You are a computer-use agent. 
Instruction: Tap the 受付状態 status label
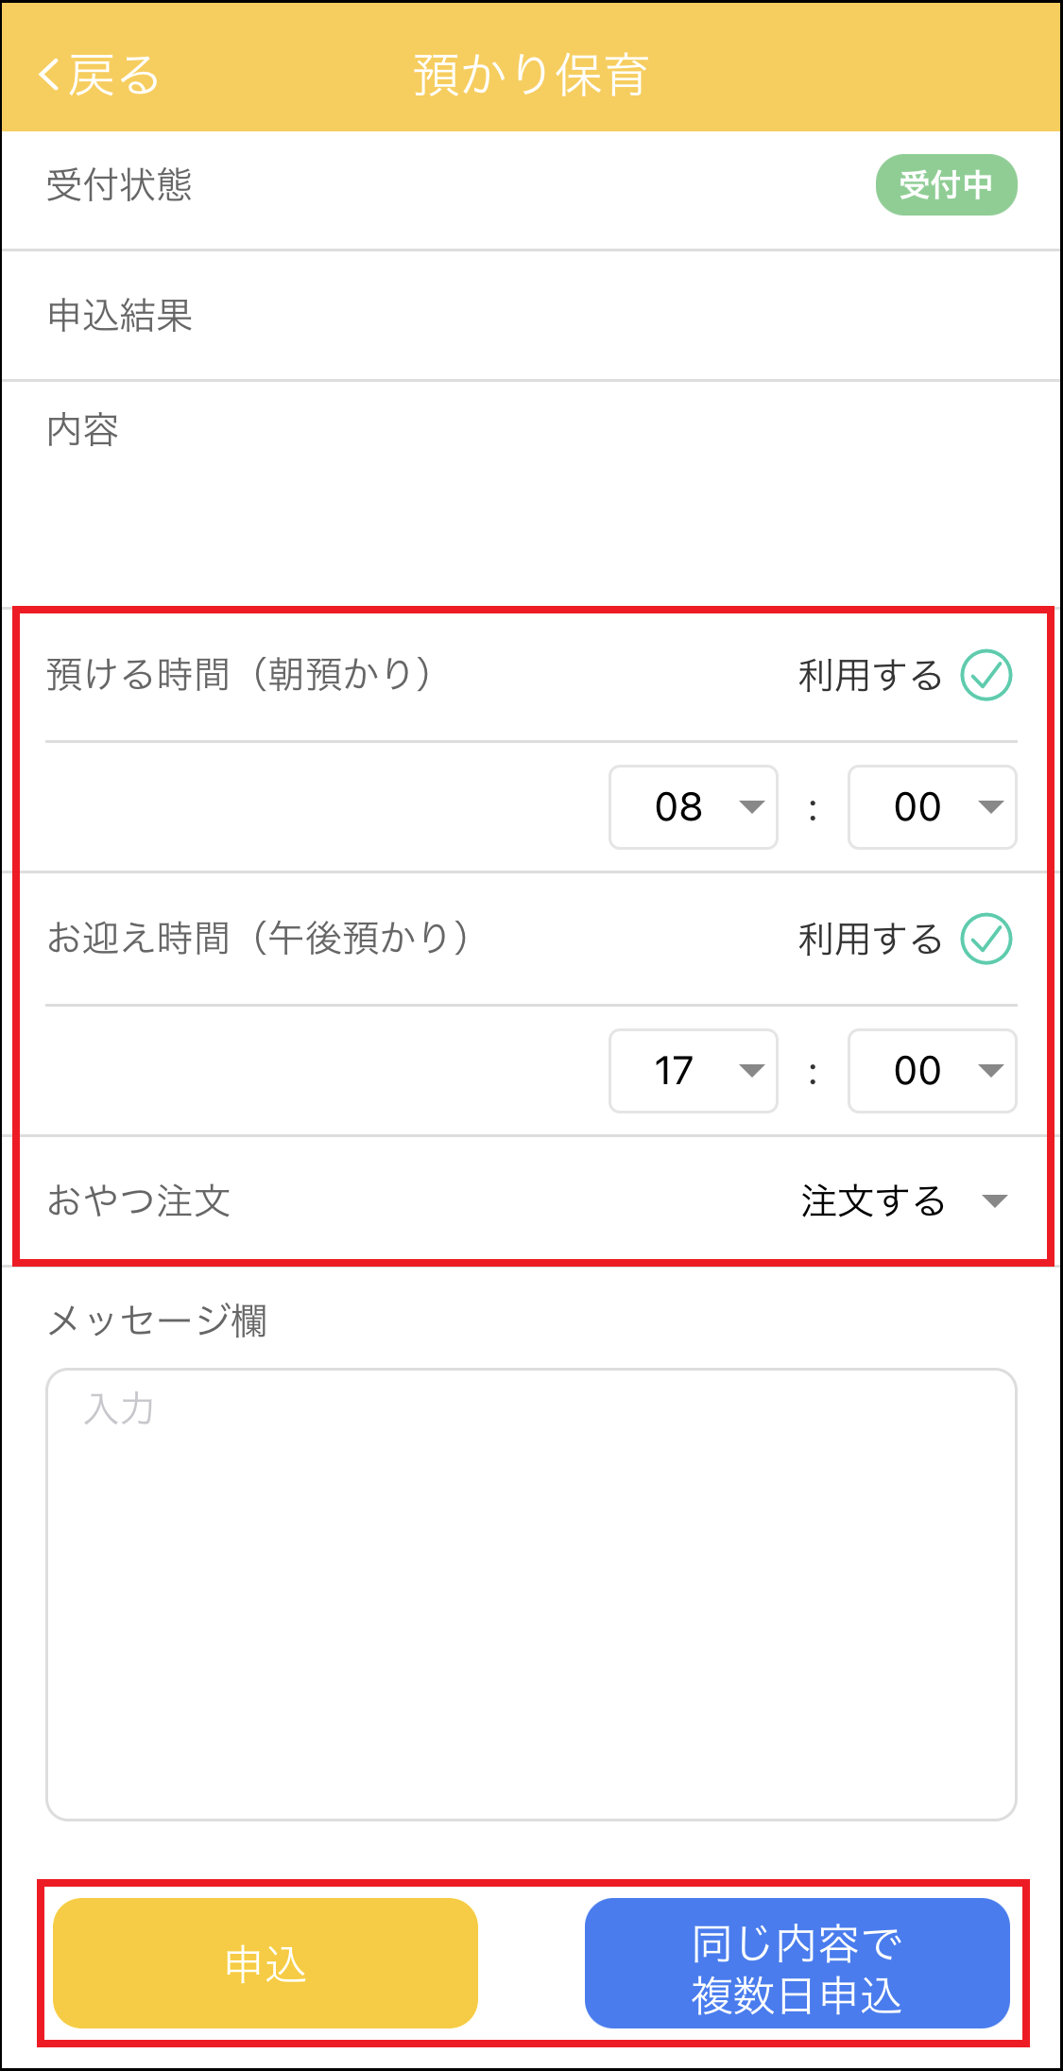[120, 185]
